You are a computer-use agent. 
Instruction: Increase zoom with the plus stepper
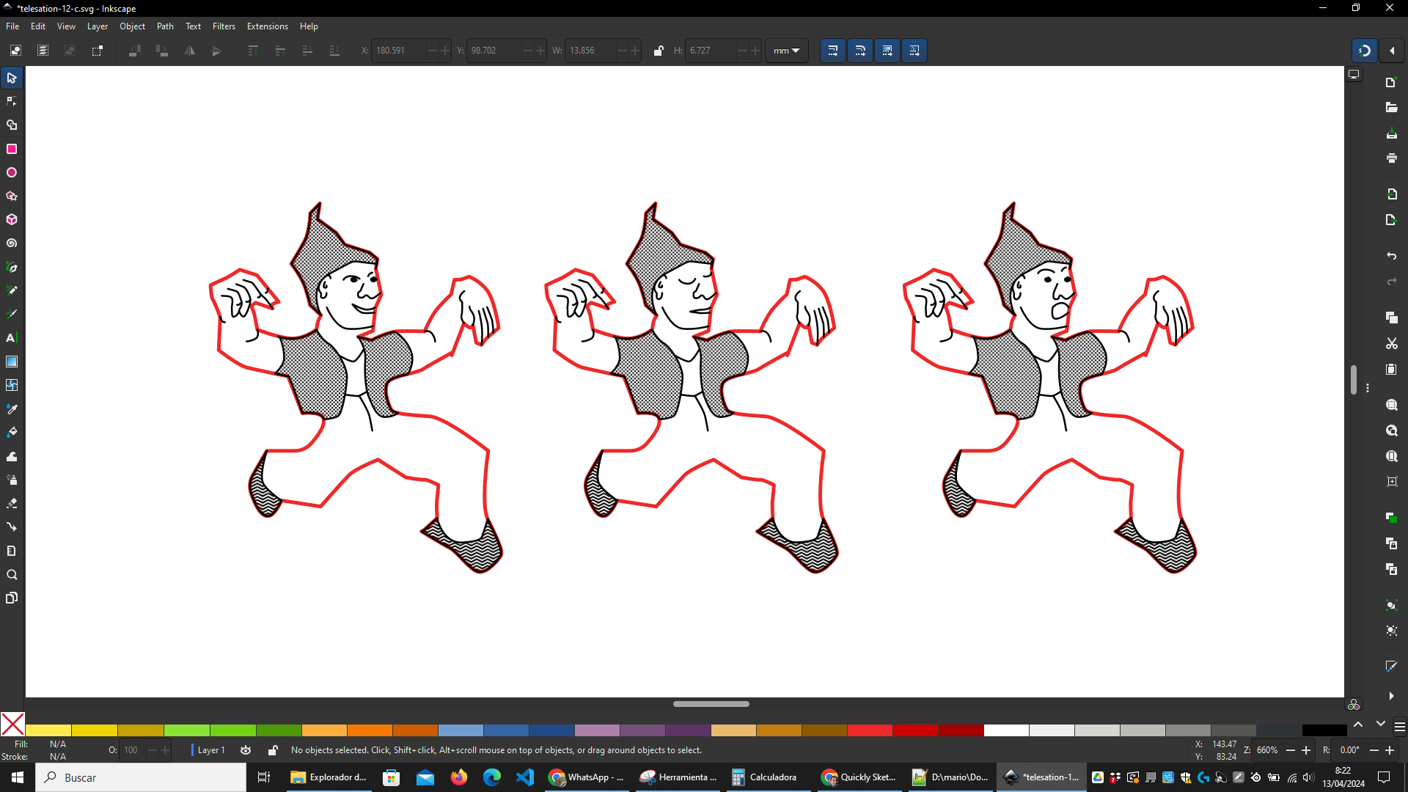(1306, 750)
